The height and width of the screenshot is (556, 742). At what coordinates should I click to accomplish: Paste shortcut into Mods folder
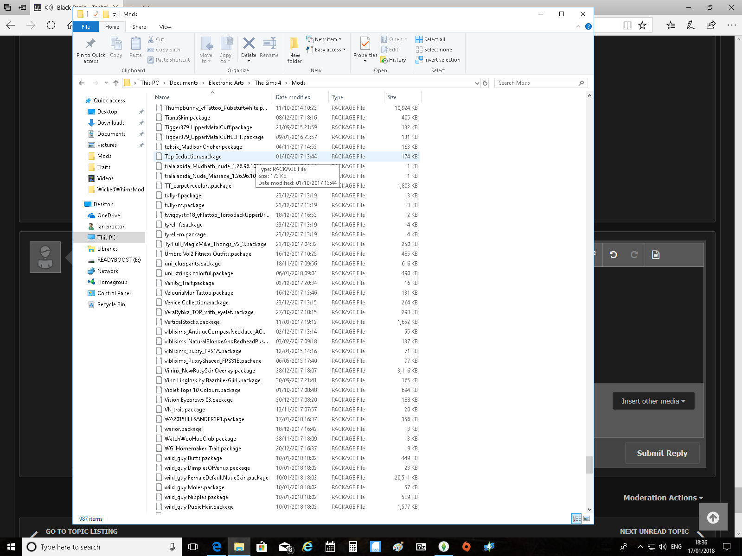(169, 60)
